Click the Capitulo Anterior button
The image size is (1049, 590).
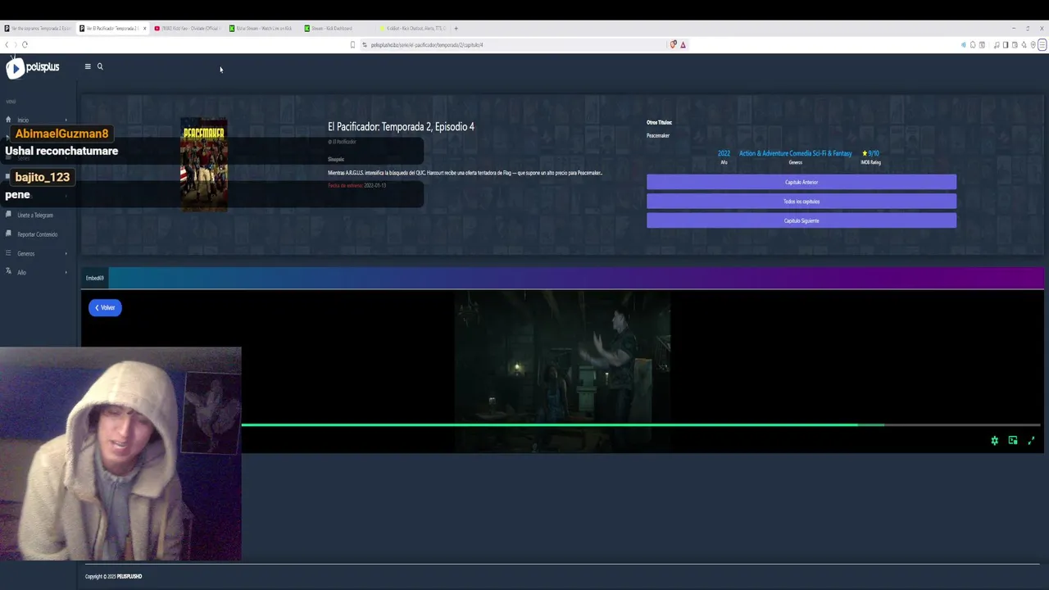[x=802, y=182]
